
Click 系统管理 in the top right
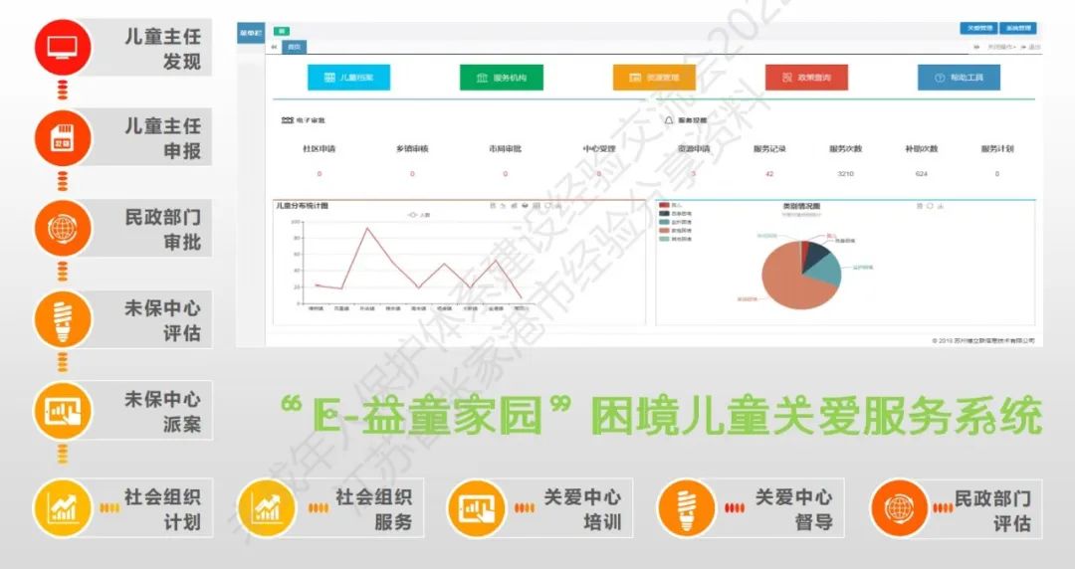tap(1019, 28)
